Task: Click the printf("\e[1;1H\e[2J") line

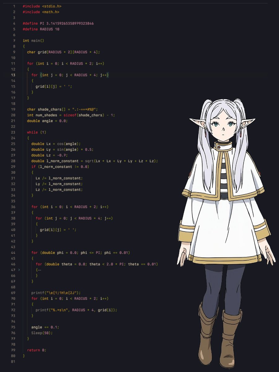Action: (x=56, y=293)
